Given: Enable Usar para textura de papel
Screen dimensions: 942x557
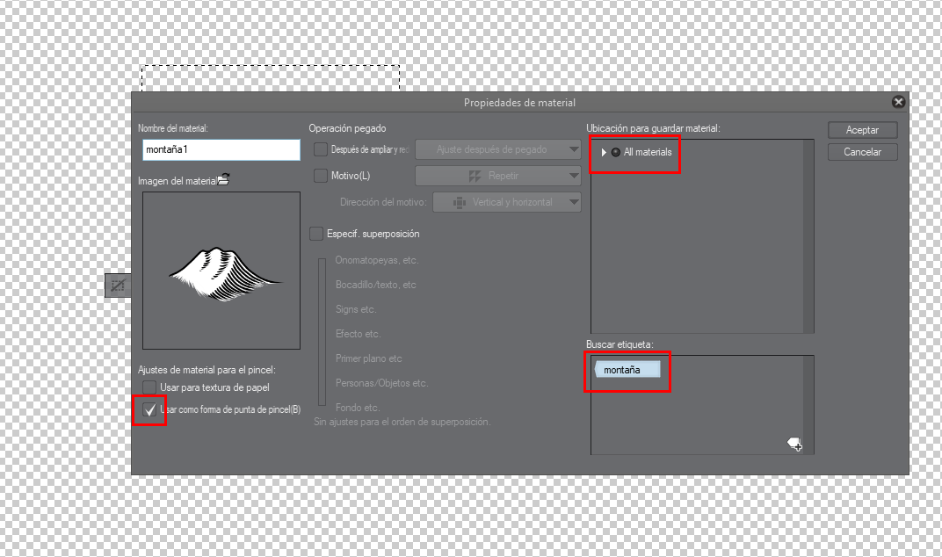Looking at the screenshot, I should [x=149, y=387].
